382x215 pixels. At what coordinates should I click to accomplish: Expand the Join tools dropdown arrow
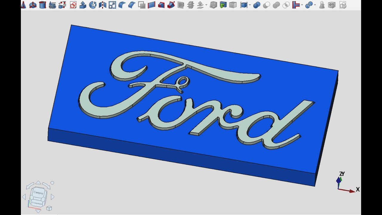click(x=302, y=5)
